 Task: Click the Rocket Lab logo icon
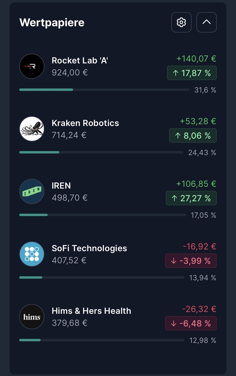coord(32,66)
